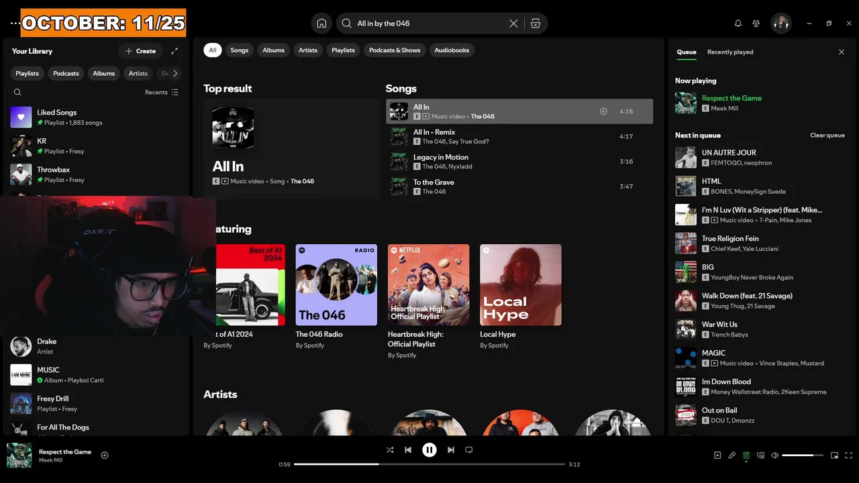Image resolution: width=859 pixels, height=483 pixels.
Task: Expand Your Library to full view
Action: pos(174,51)
